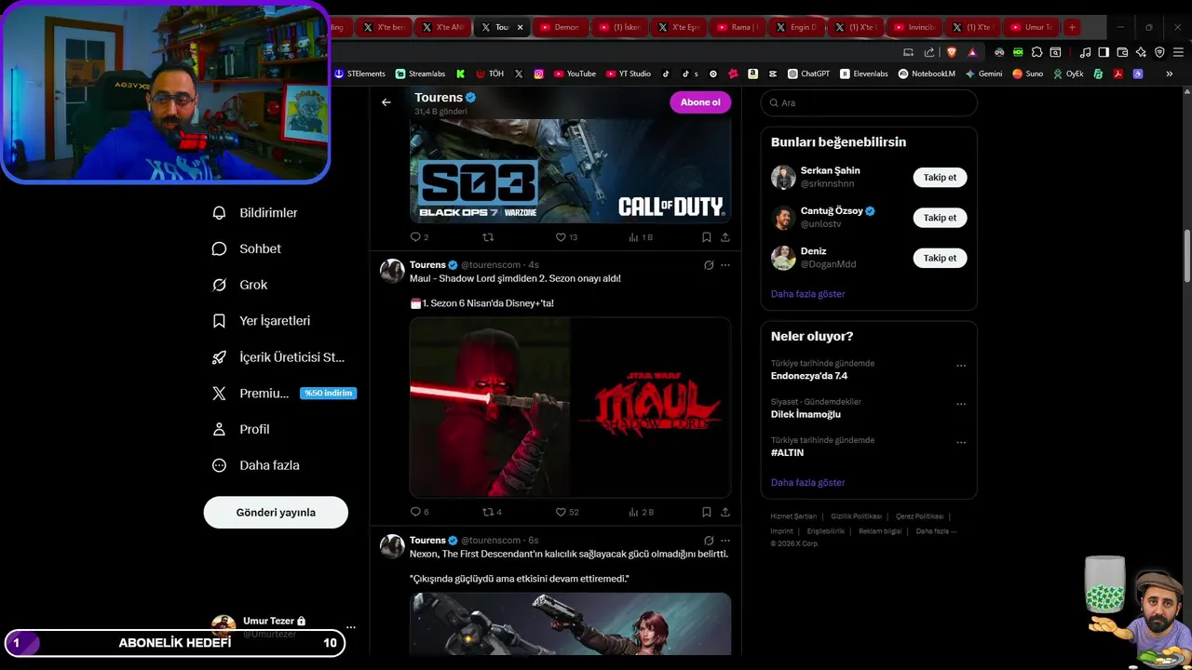Open the Maul Shadow Lord post image
Viewport: 1192px width, 670px height.
570,407
